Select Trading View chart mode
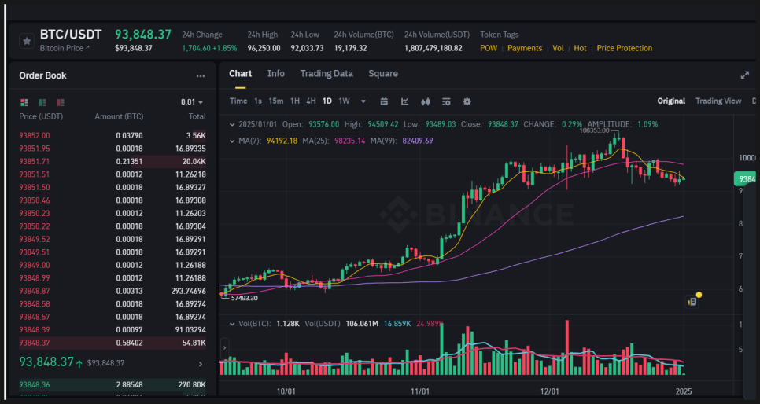Screen dimensions: 760x404 click(x=718, y=101)
